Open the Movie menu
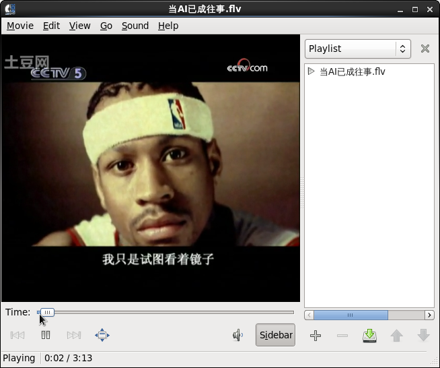 point(20,26)
